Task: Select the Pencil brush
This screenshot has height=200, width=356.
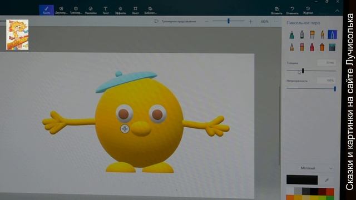Action: click(x=291, y=47)
